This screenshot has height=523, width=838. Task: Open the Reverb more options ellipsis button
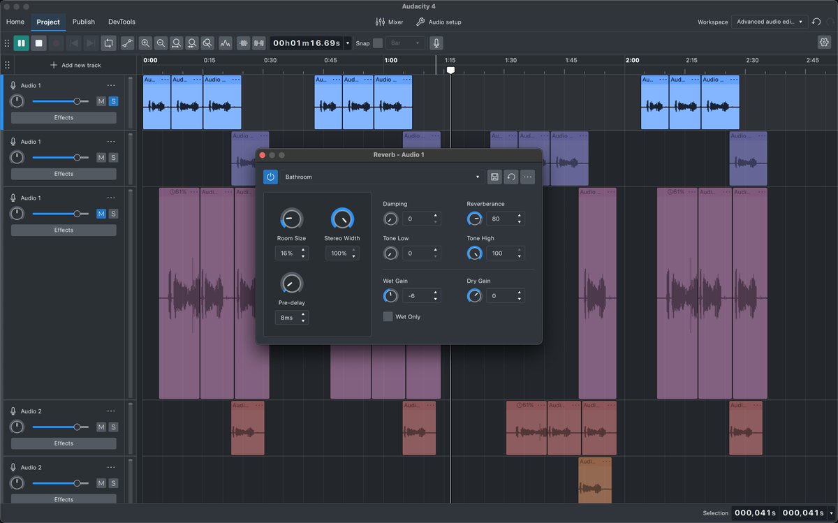click(x=528, y=177)
